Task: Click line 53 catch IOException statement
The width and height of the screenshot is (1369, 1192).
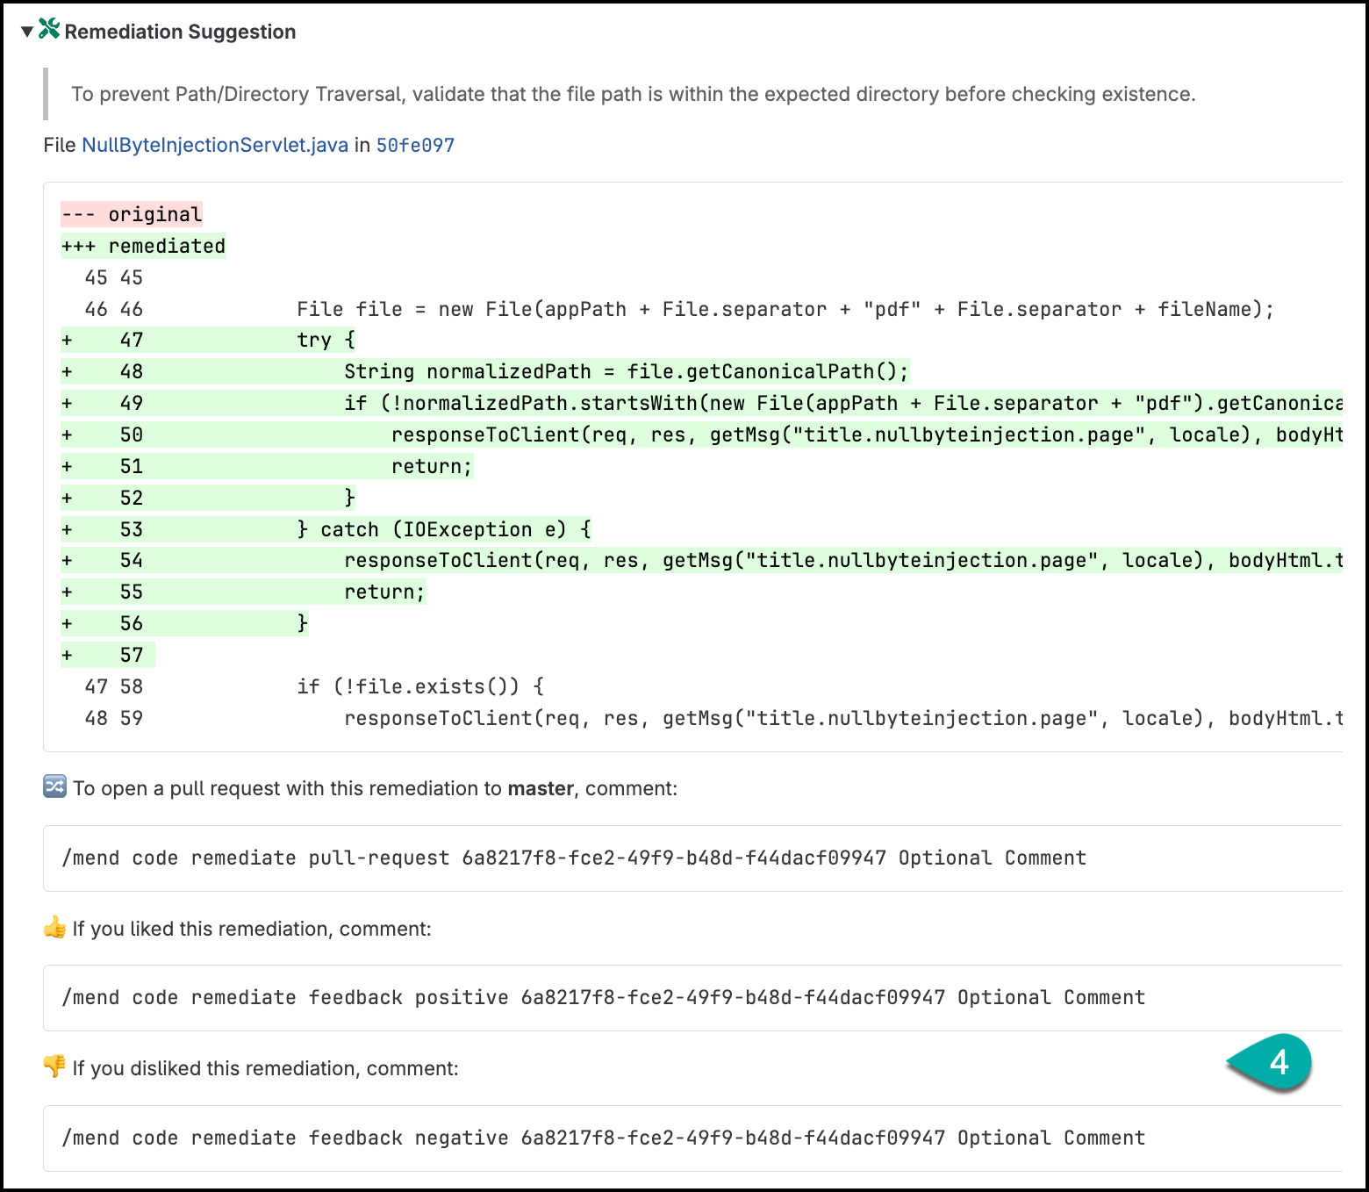Action: coord(444,529)
